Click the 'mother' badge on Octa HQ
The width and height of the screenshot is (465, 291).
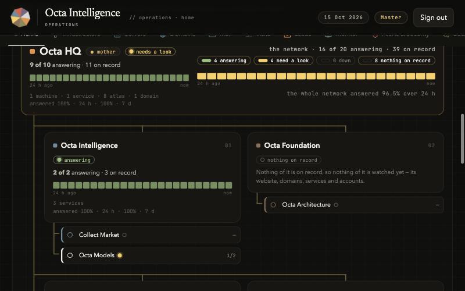point(103,52)
